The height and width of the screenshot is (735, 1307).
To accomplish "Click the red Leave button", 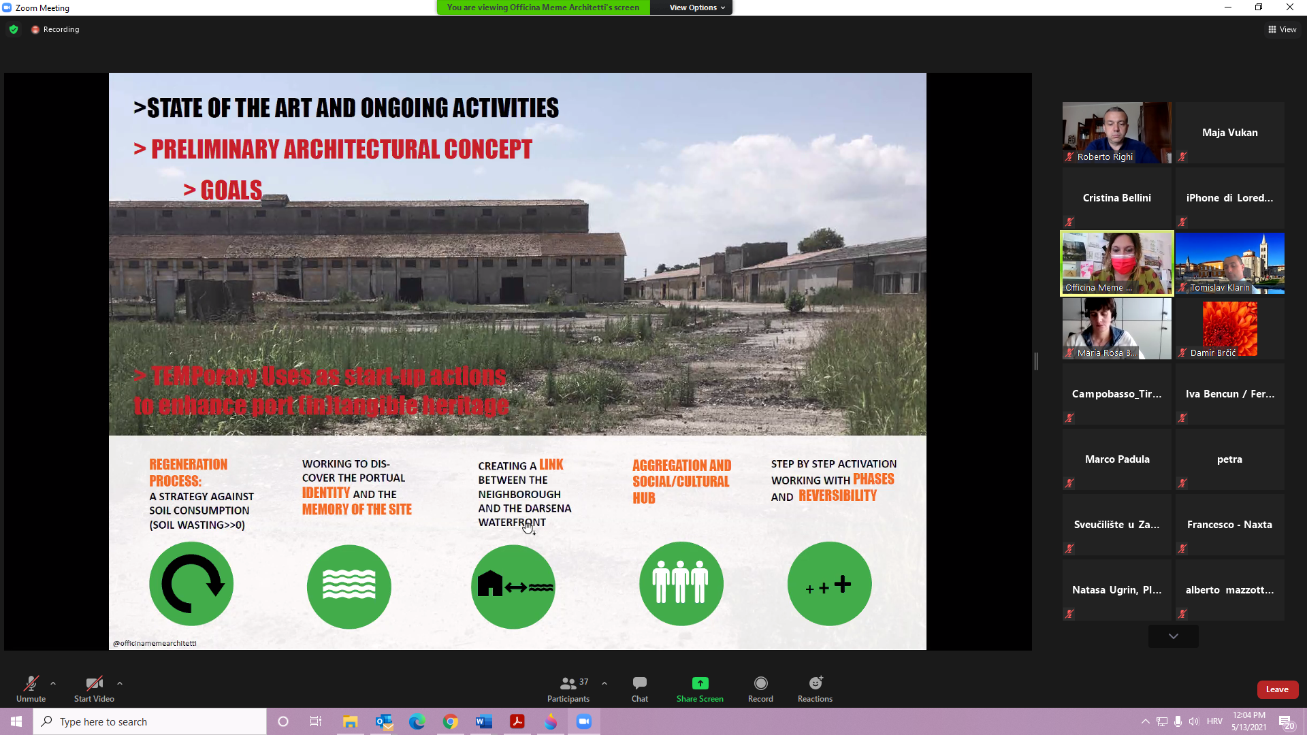I will (1277, 689).
